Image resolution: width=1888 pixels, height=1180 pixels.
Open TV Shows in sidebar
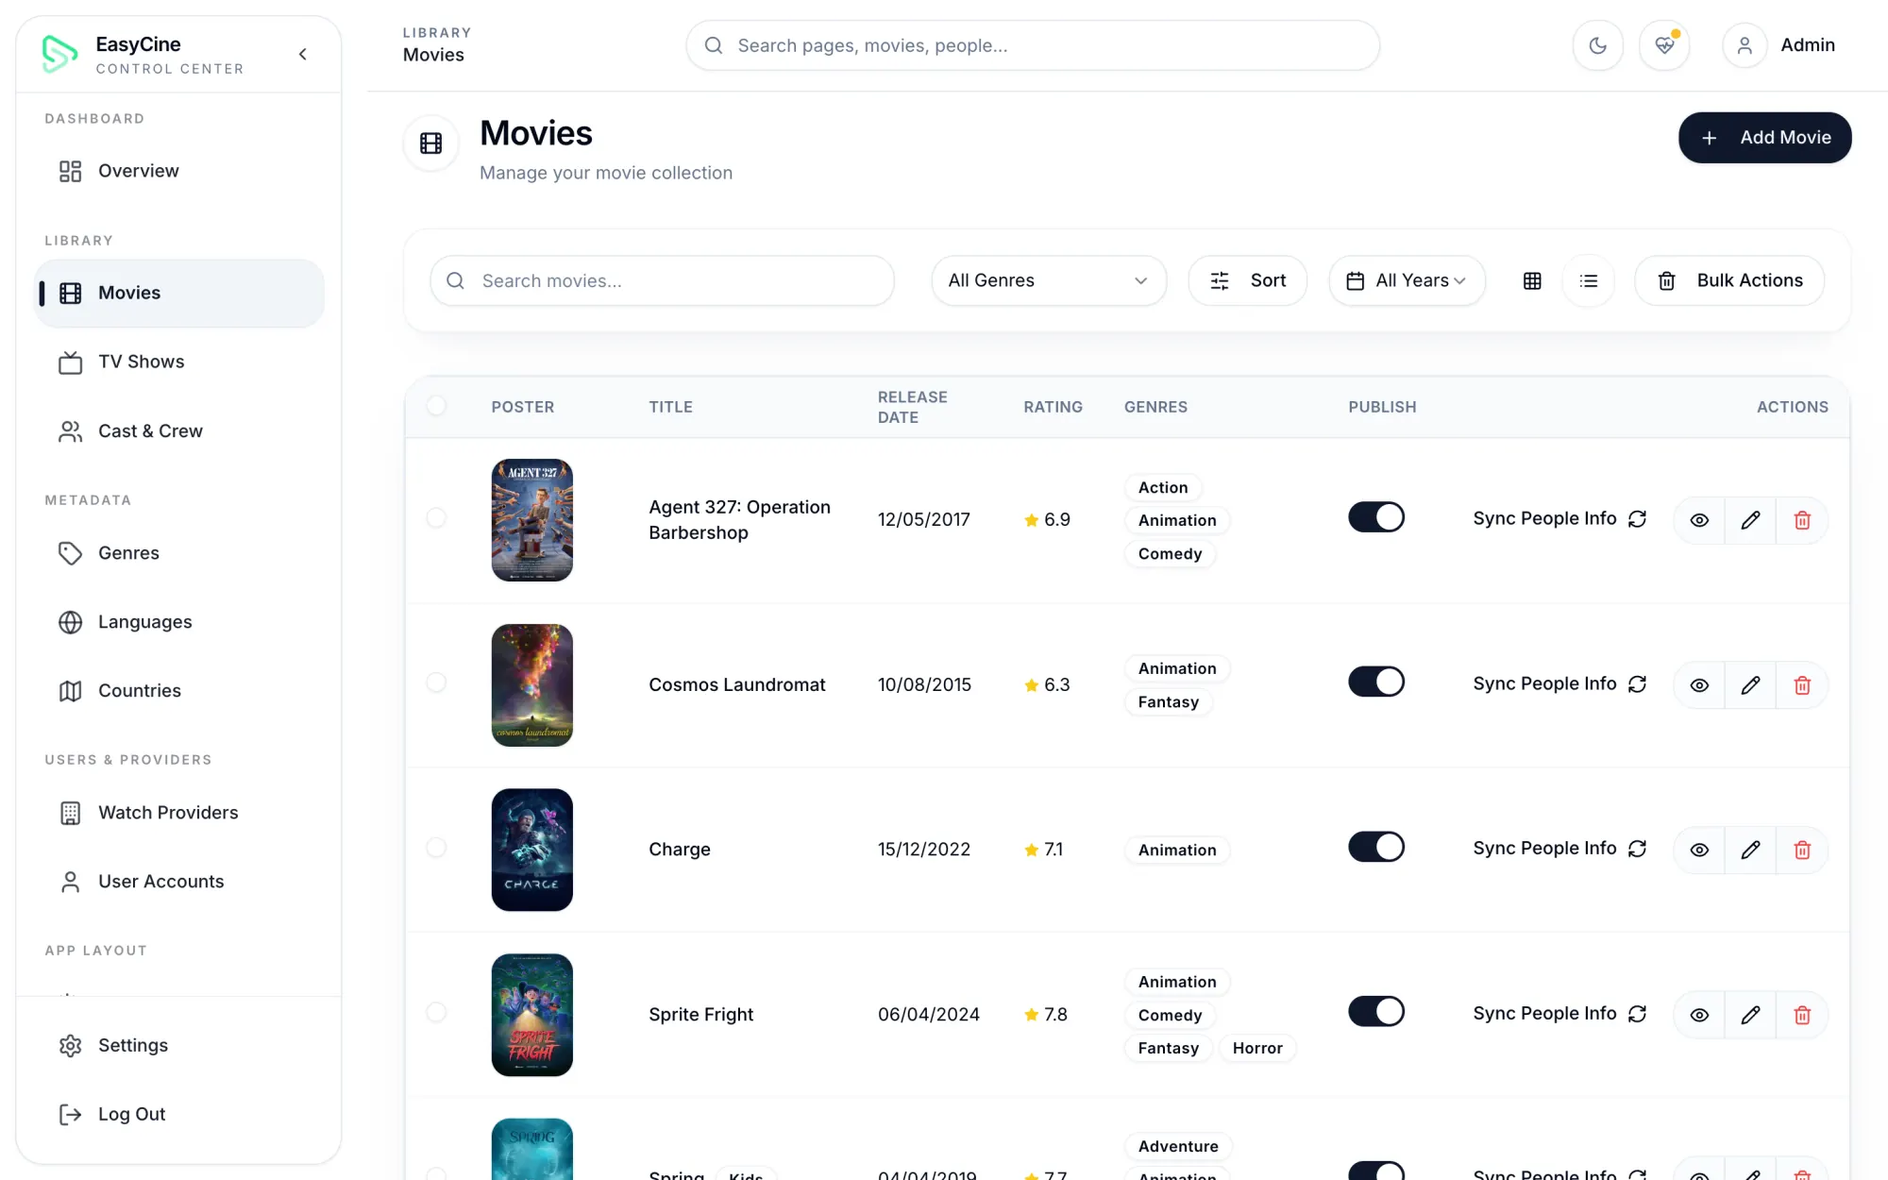pyautogui.click(x=178, y=362)
